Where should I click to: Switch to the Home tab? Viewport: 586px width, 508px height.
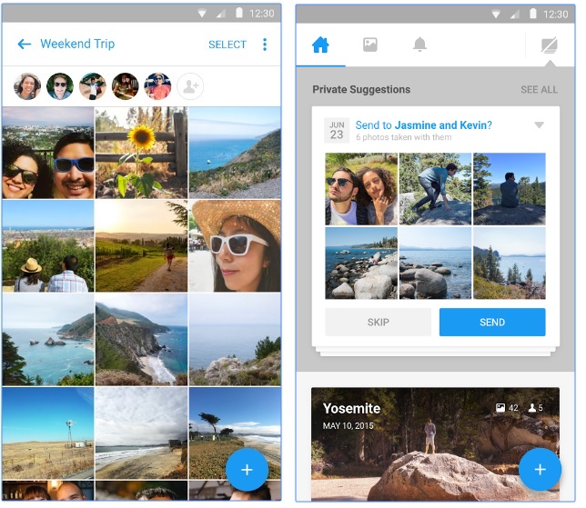(x=320, y=45)
